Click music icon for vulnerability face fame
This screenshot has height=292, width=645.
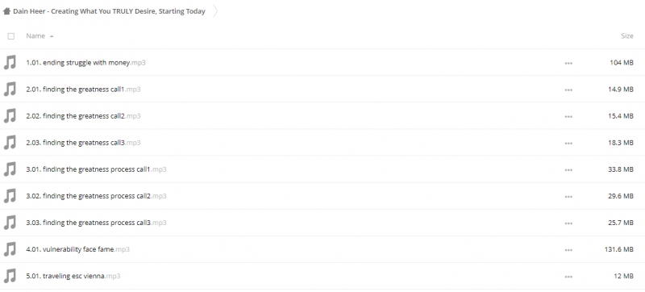[10, 249]
